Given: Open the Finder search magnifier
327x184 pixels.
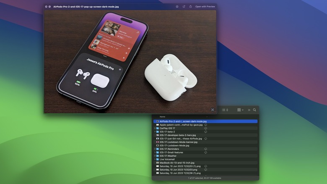Looking at the screenshot, I should click(x=254, y=110).
